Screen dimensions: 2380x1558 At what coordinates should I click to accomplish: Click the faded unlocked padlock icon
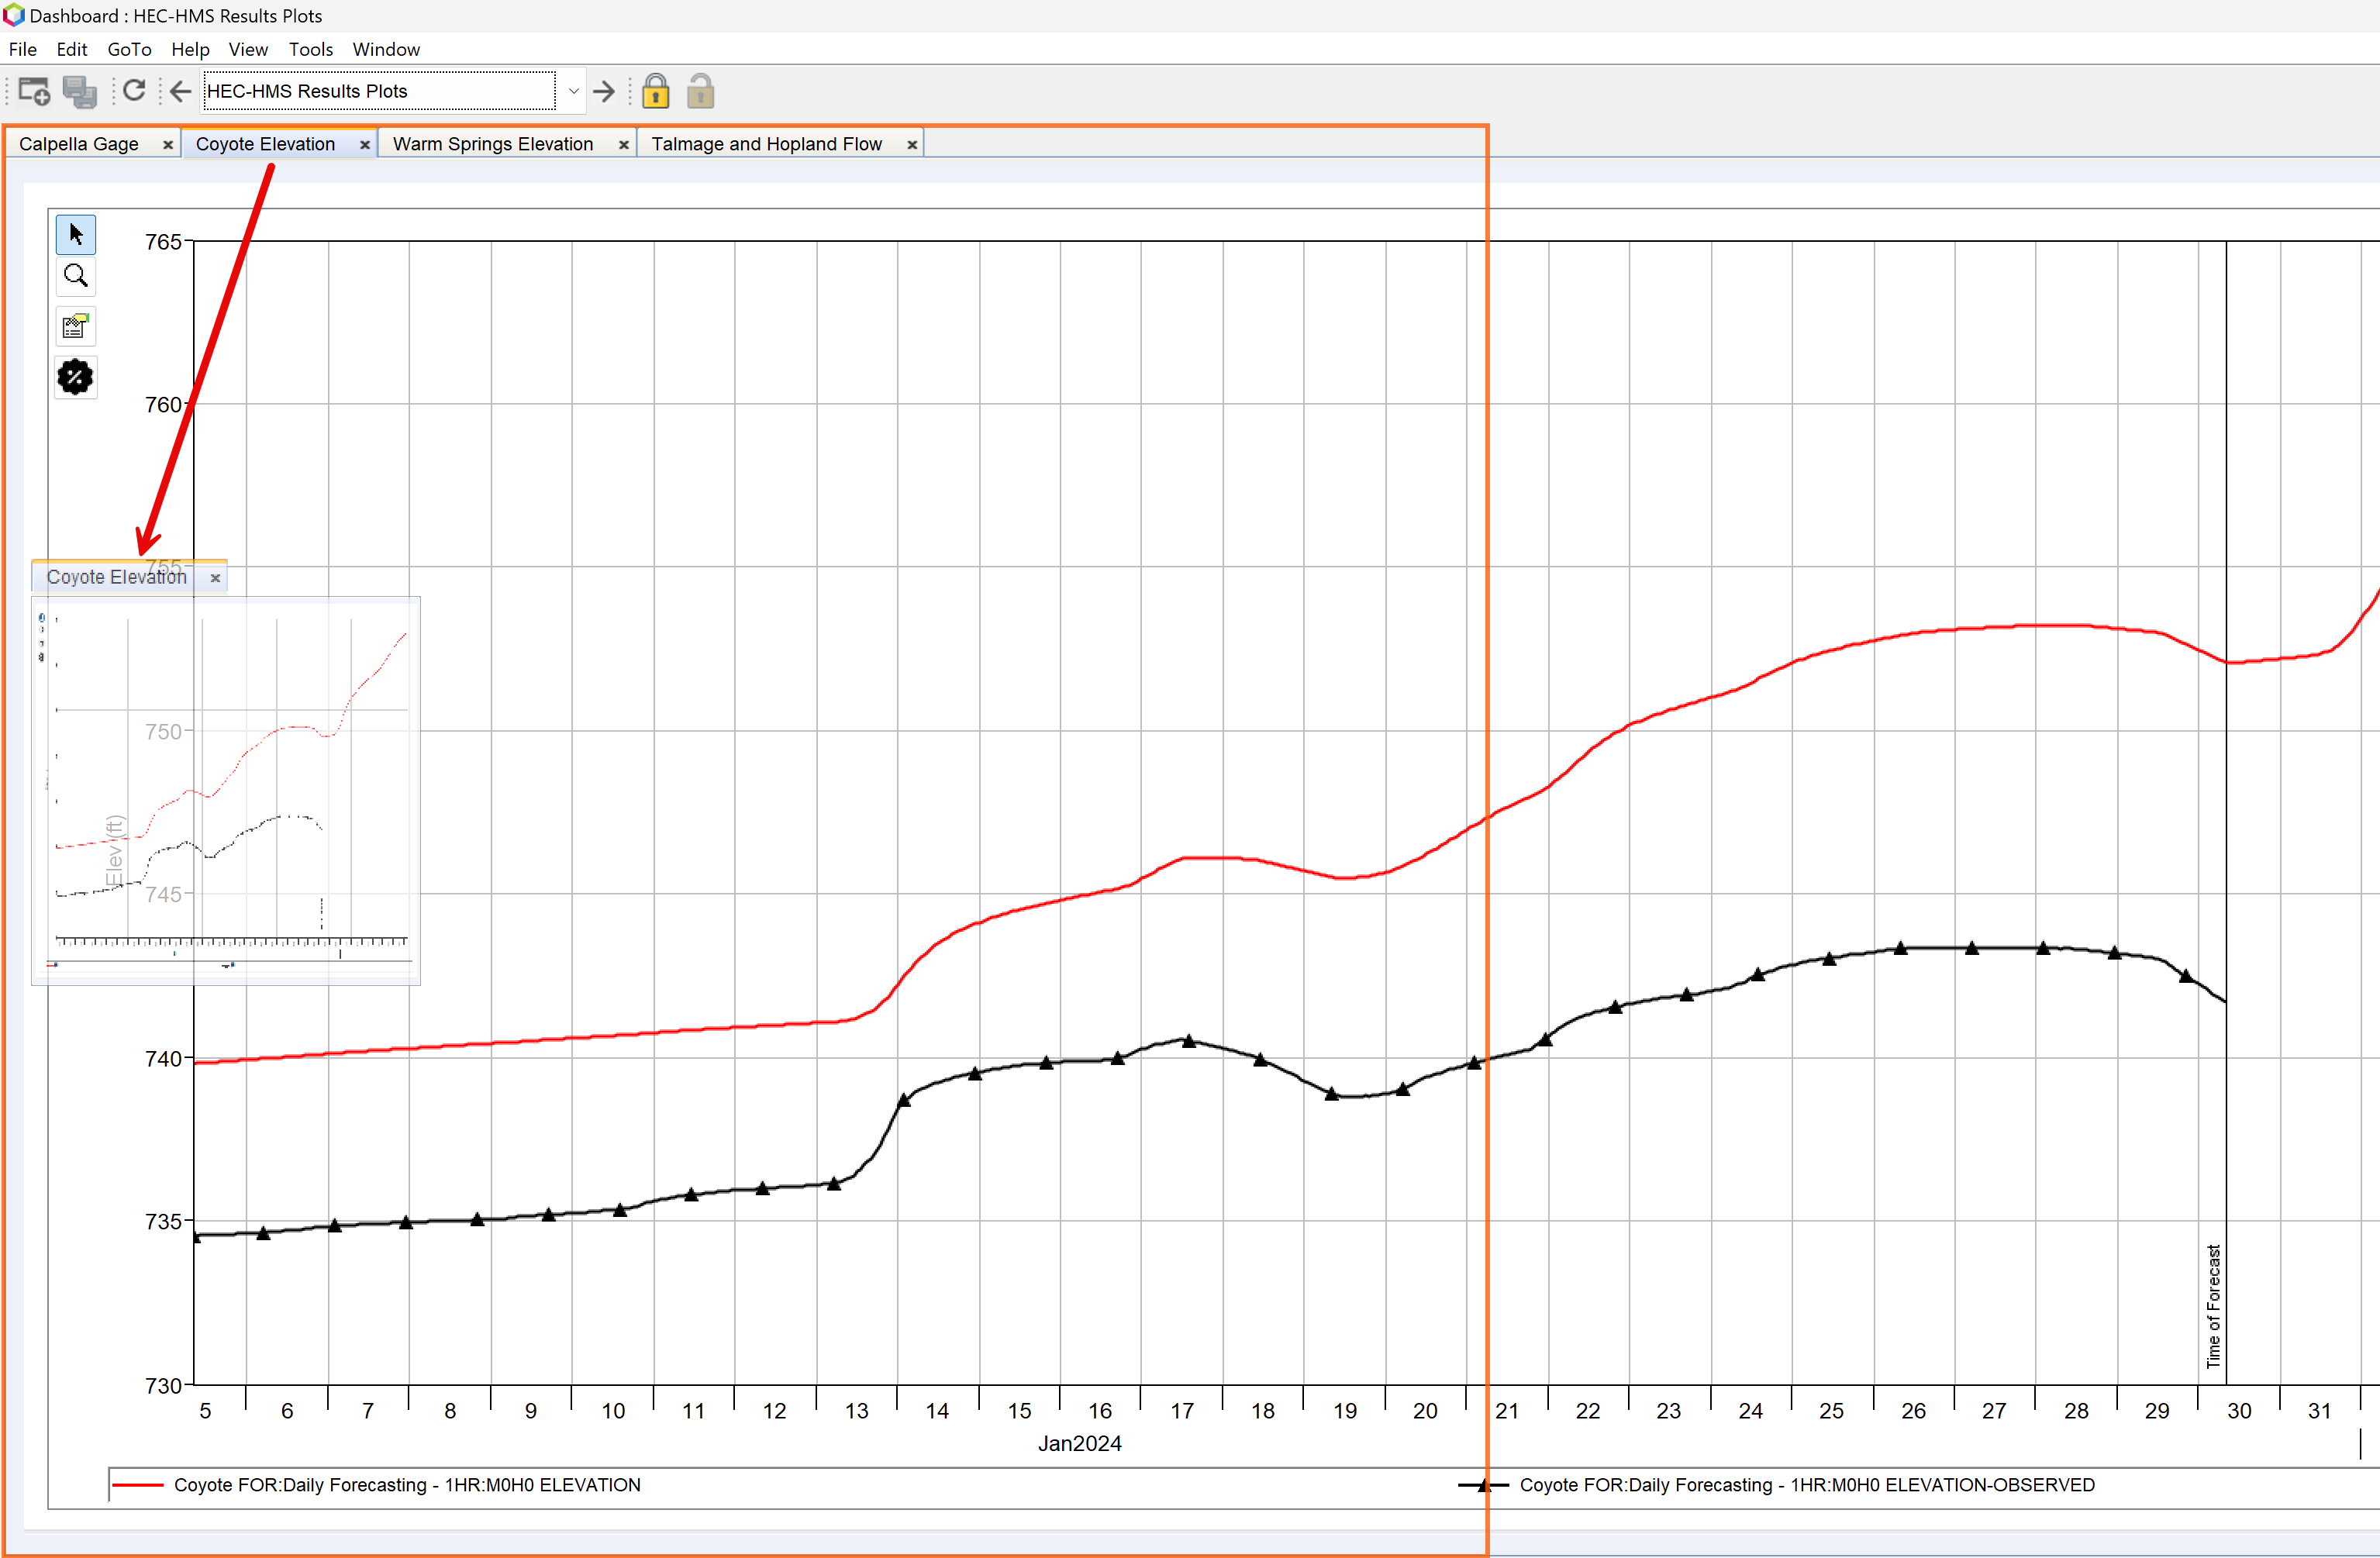(x=701, y=91)
